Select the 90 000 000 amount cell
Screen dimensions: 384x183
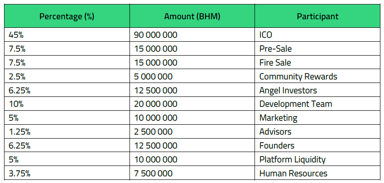(156, 35)
